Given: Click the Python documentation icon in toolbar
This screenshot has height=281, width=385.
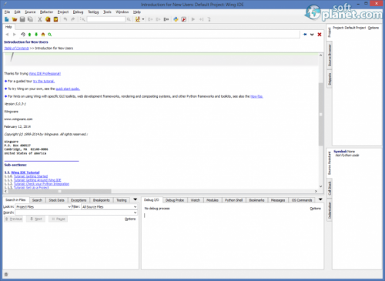Looking at the screenshot, I should click(x=176, y=19).
